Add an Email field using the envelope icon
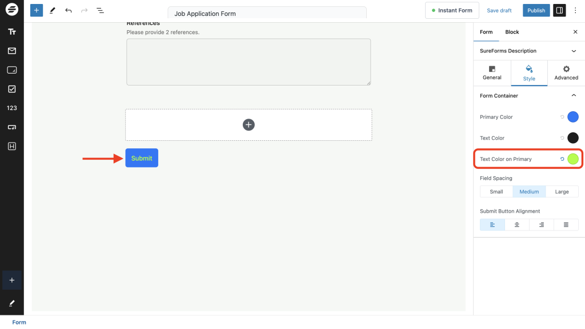 (12, 50)
